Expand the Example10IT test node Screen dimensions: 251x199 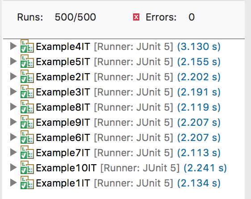point(13,167)
